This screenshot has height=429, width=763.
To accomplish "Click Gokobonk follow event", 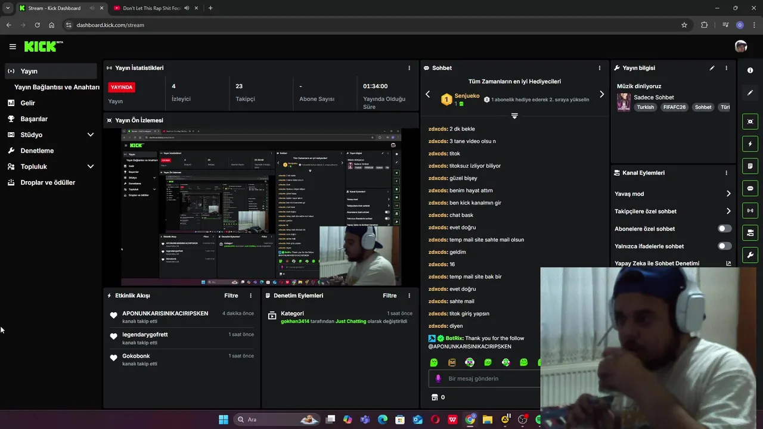I will [x=182, y=359].
